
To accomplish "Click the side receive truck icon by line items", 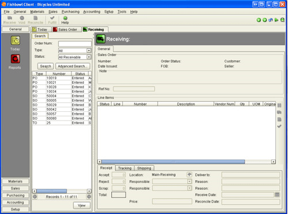I will (x=279, y=112).
